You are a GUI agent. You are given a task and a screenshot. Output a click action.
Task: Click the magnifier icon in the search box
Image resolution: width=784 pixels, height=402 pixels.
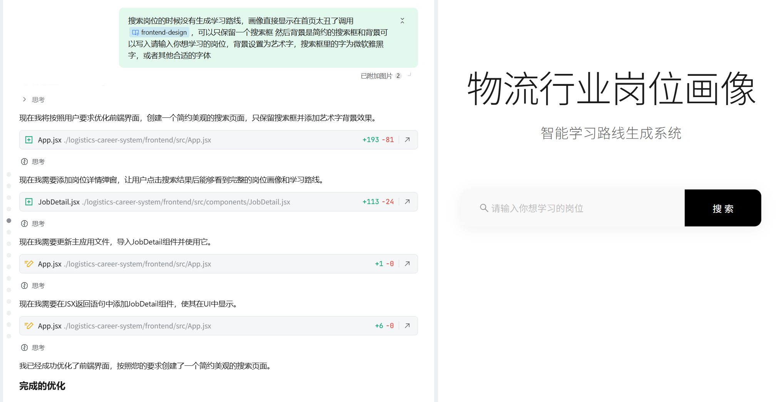484,208
